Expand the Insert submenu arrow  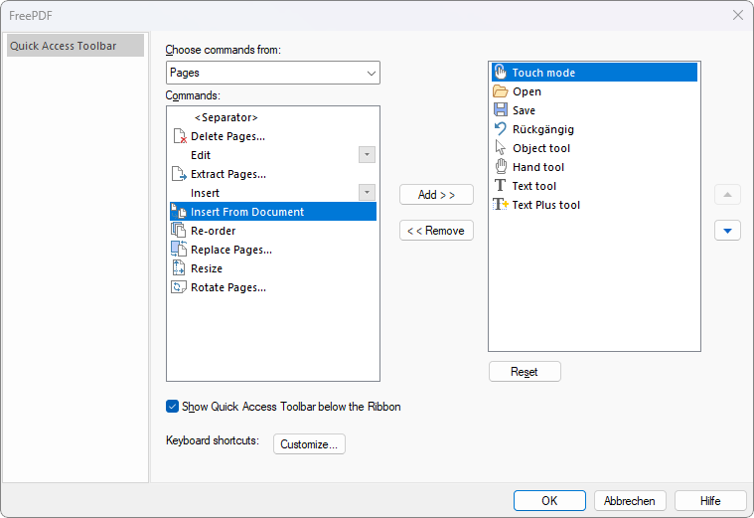[x=367, y=193]
